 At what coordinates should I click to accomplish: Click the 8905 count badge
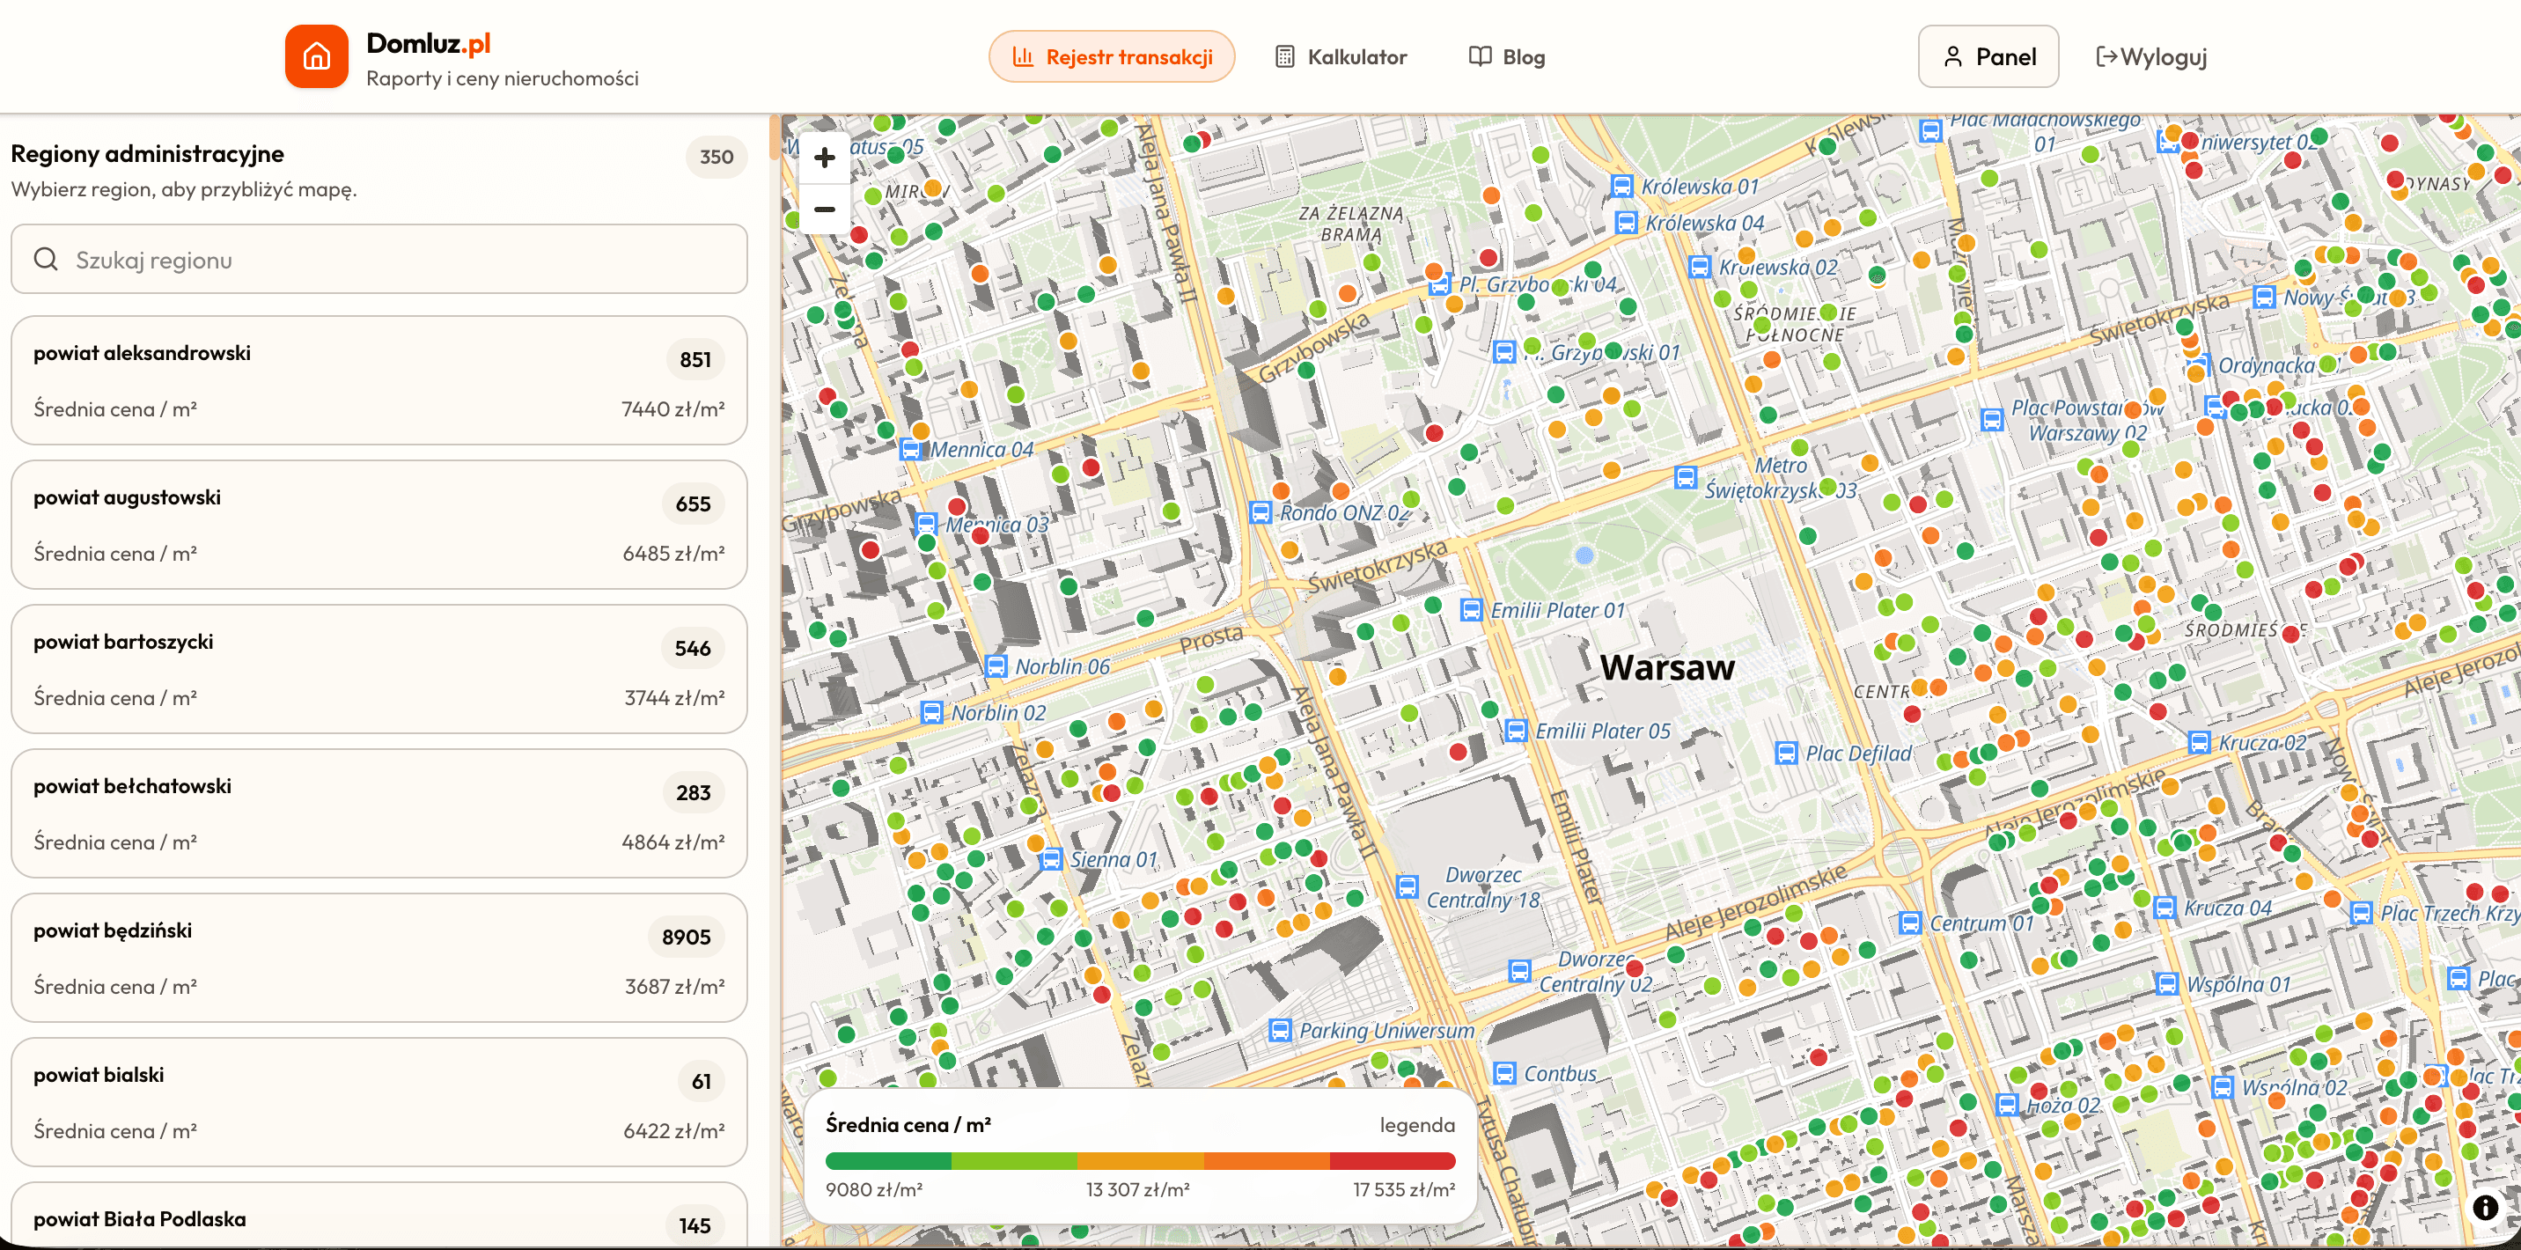click(686, 937)
